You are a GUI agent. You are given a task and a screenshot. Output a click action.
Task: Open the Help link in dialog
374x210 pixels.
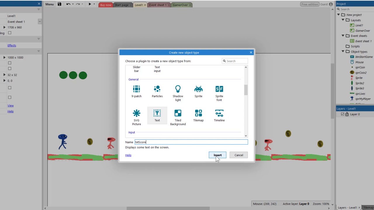(x=128, y=155)
